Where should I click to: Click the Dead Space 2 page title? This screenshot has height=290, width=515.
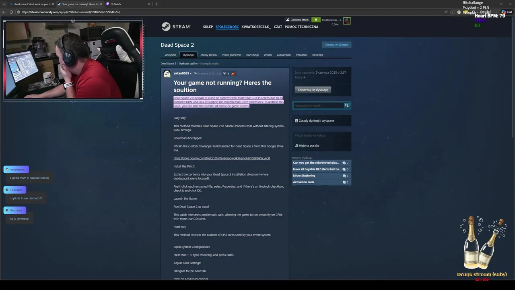177,45
